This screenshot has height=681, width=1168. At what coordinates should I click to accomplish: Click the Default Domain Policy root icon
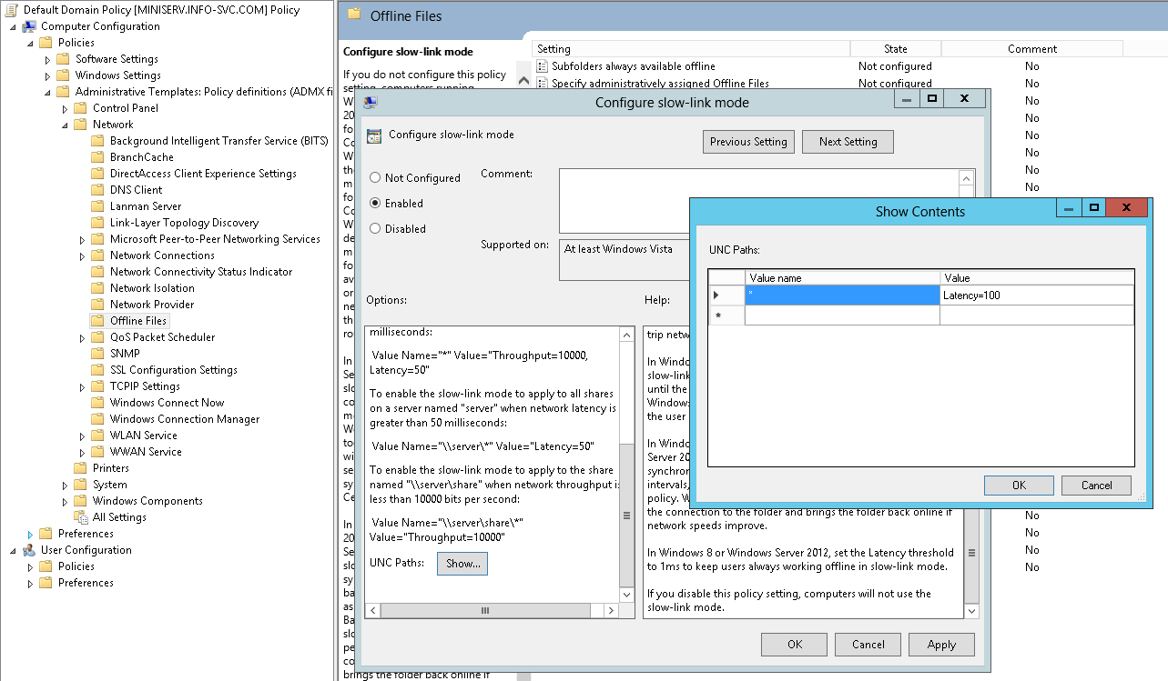pyautogui.click(x=11, y=10)
